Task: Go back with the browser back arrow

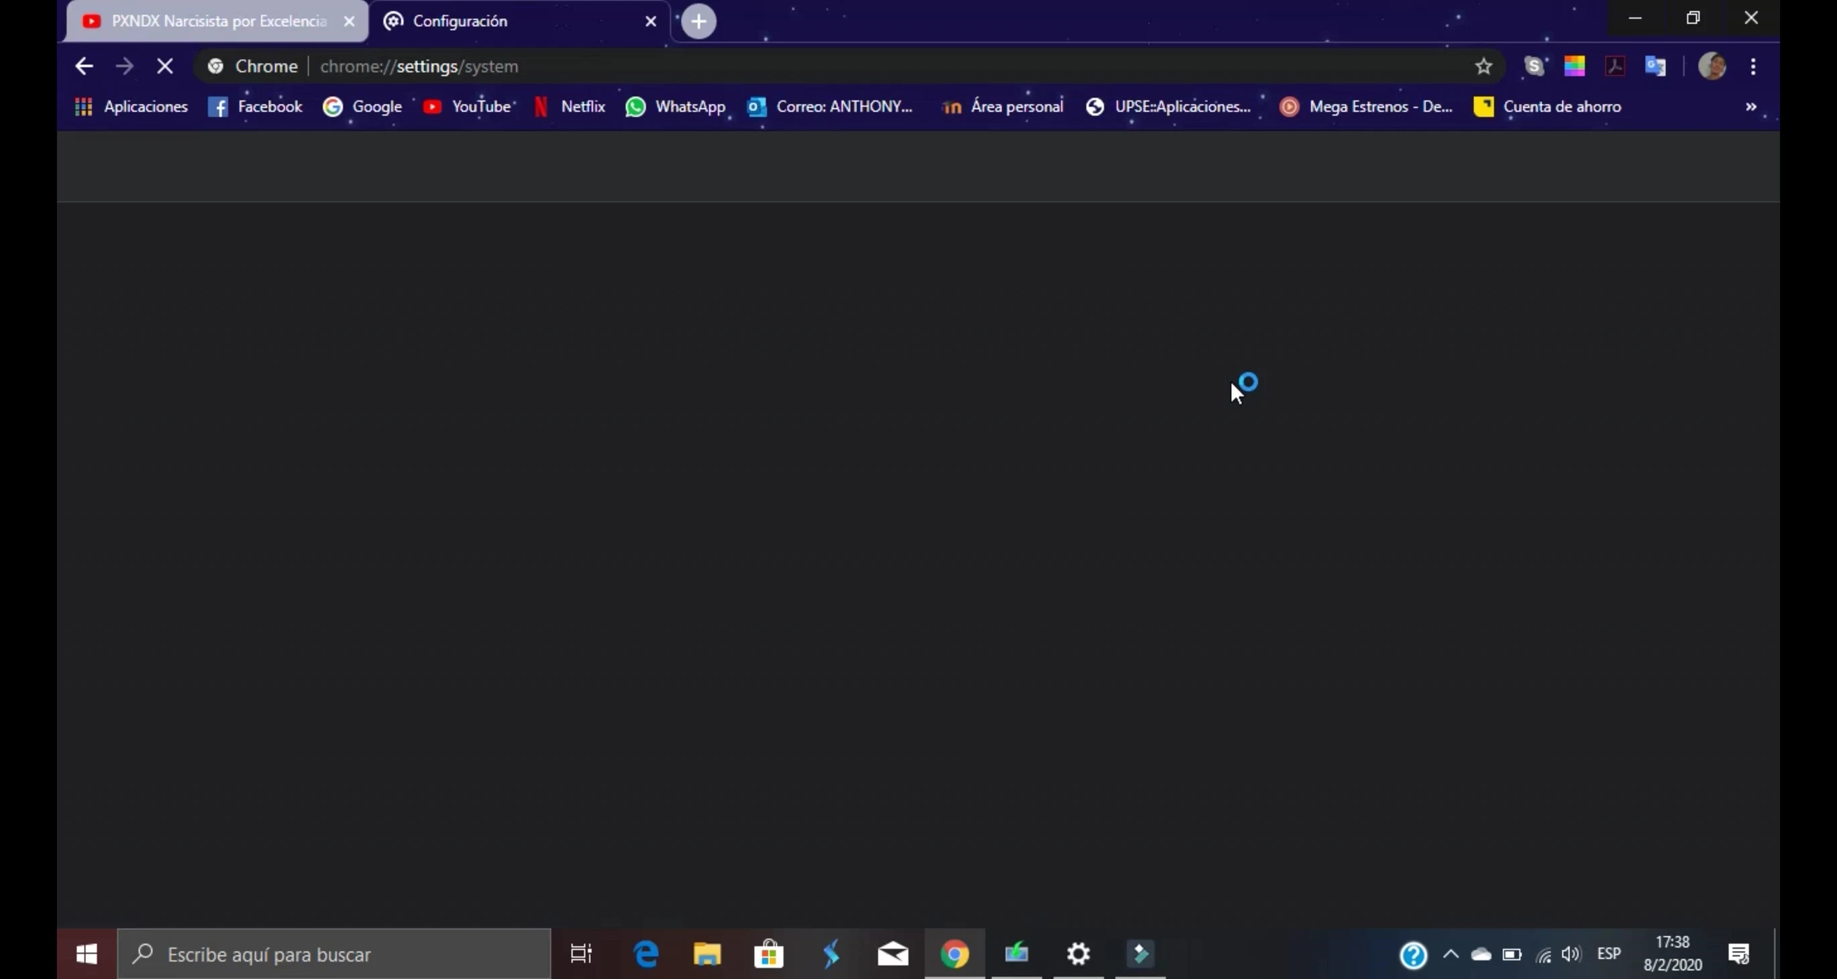Action: tap(83, 66)
